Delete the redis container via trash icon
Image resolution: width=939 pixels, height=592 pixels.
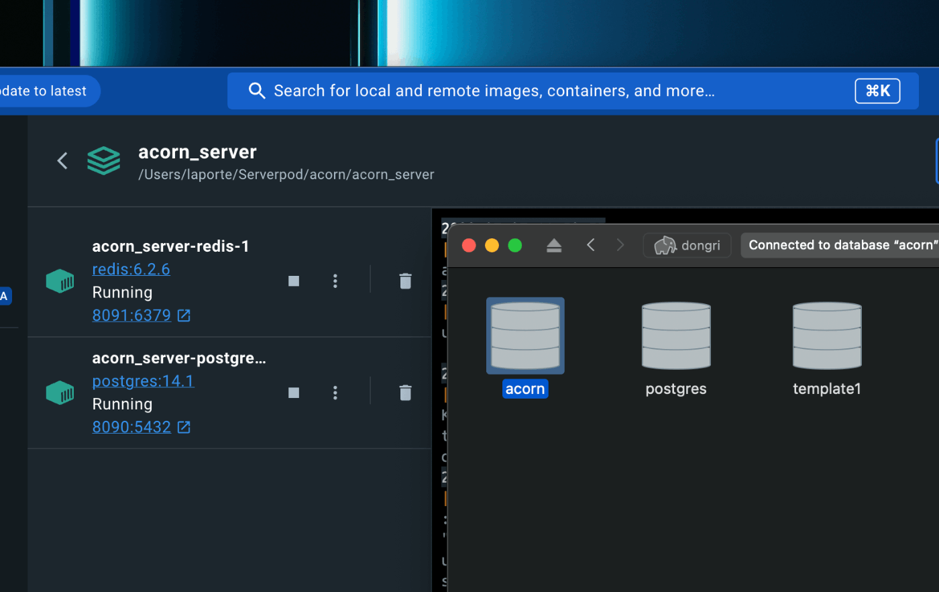[x=405, y=281]
